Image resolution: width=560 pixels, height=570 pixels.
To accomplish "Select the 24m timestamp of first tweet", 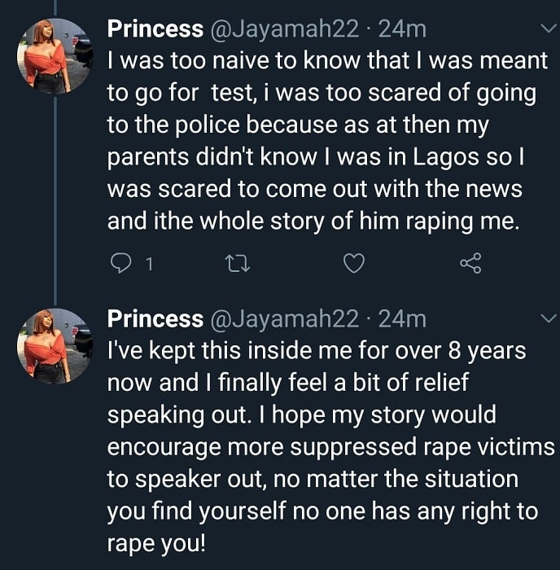I will pyautogui.click(x=402, y=29).
